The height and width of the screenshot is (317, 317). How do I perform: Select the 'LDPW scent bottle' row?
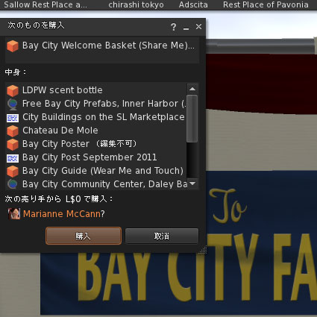click(95, 90)
